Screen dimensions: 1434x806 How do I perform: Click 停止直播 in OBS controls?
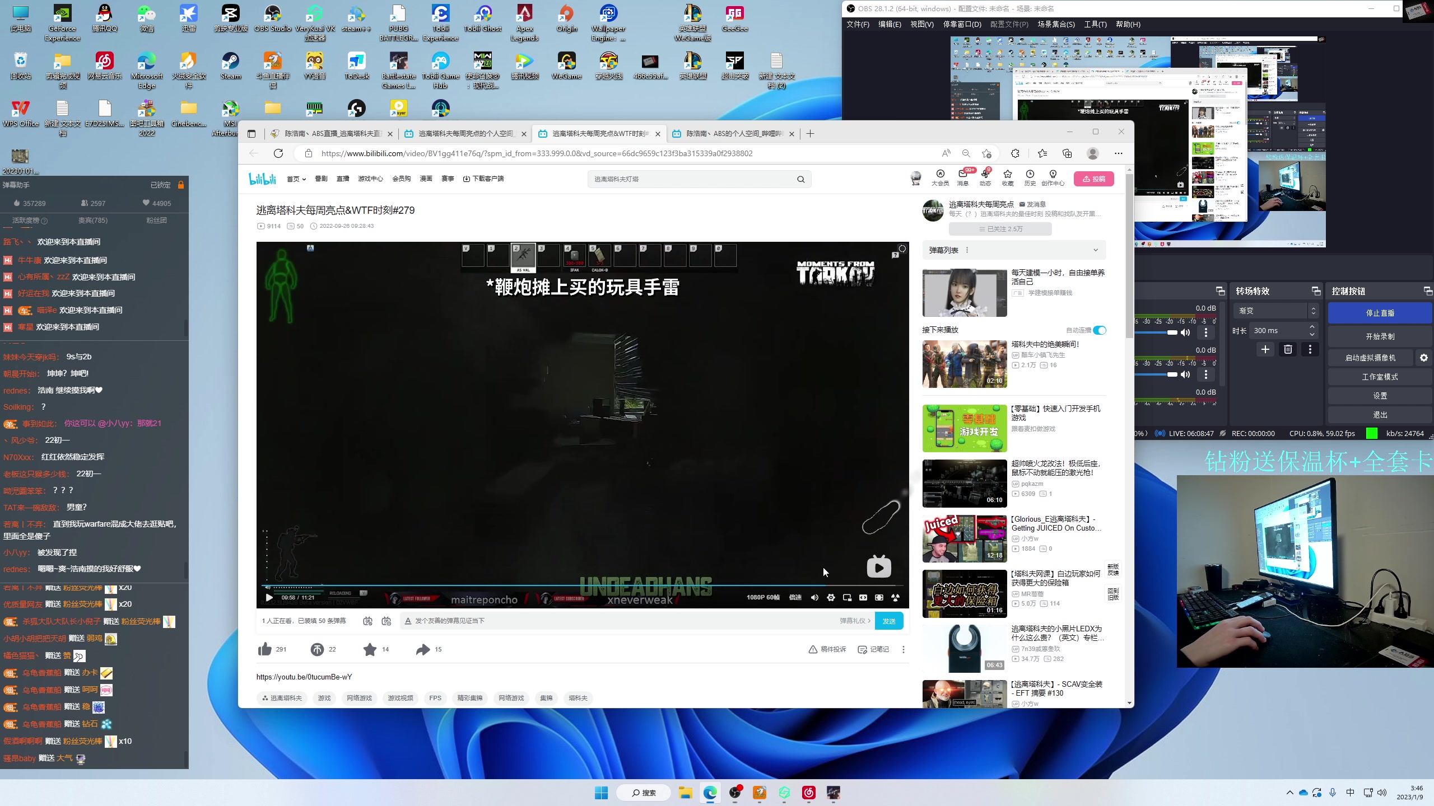(1380, 313)
